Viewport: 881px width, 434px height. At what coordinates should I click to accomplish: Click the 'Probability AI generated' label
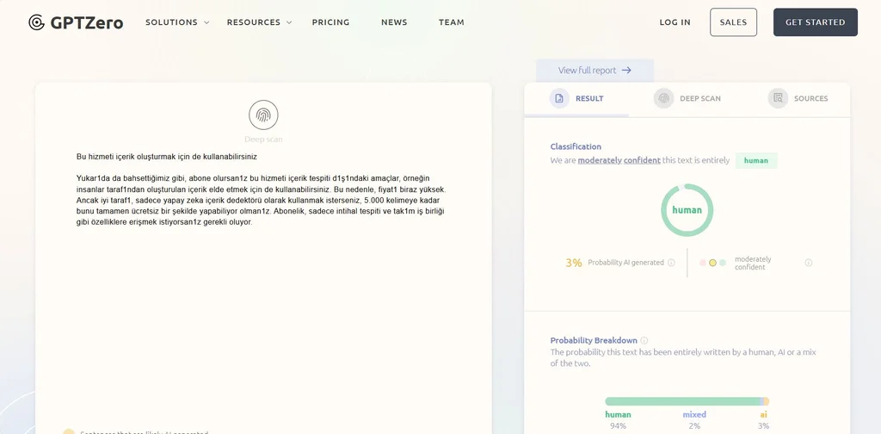[626, 263]
